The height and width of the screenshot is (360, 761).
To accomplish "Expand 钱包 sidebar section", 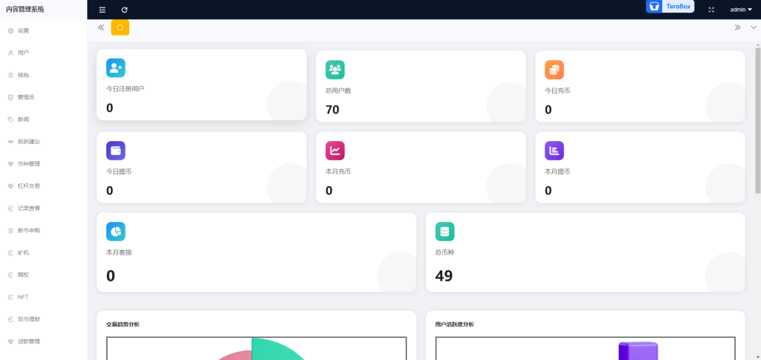I will (x=23, y=75).
